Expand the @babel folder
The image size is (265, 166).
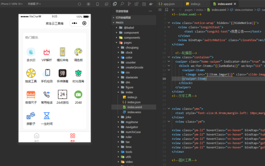(117, 27)
